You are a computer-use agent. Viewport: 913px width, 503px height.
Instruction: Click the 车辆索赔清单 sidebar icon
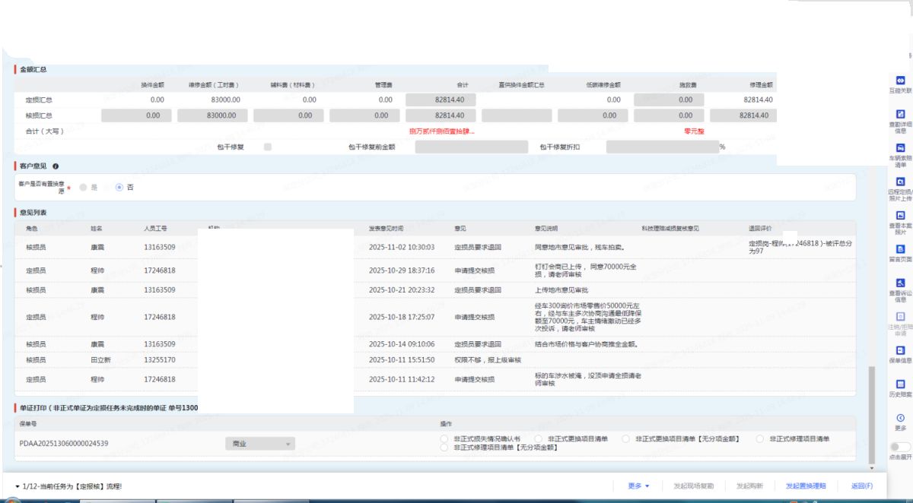click(900, 148)
